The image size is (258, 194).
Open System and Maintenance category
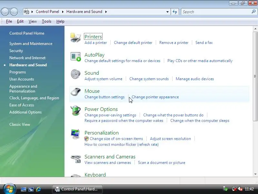pyautogui.click(x=31, y=44)
